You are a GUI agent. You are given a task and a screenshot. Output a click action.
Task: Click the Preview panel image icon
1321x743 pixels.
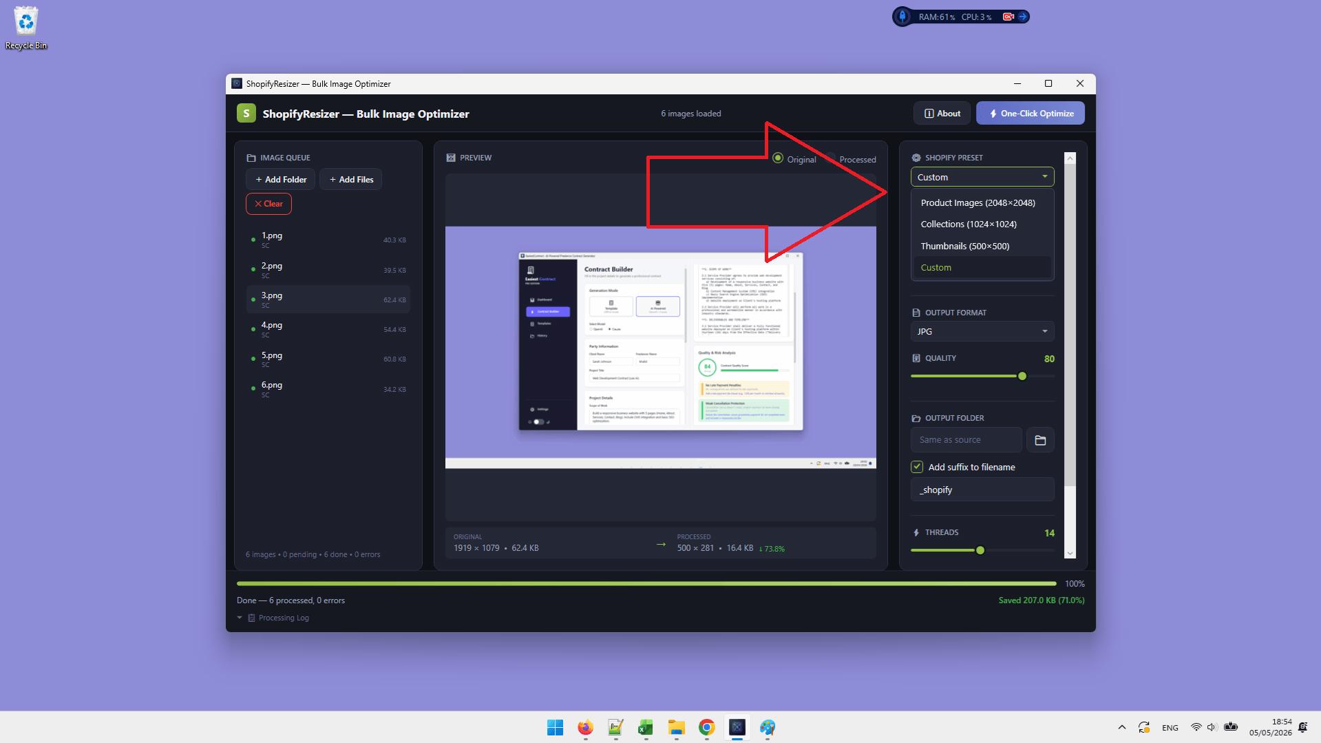tap(451, 158)
